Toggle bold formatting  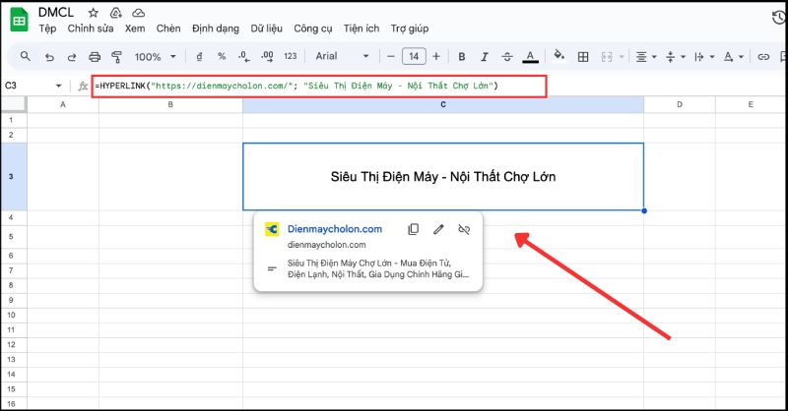coord(461,57)
